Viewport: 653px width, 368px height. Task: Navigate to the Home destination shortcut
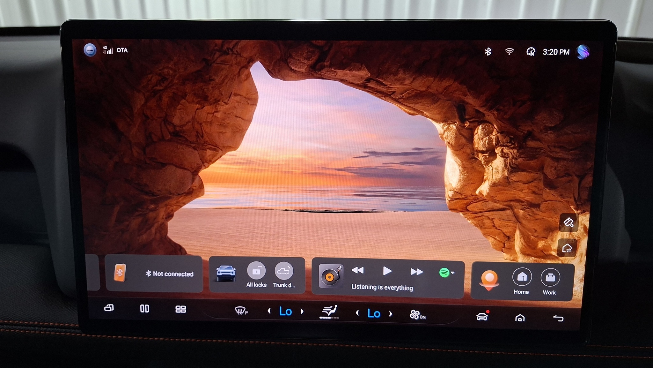coord(522,277)
